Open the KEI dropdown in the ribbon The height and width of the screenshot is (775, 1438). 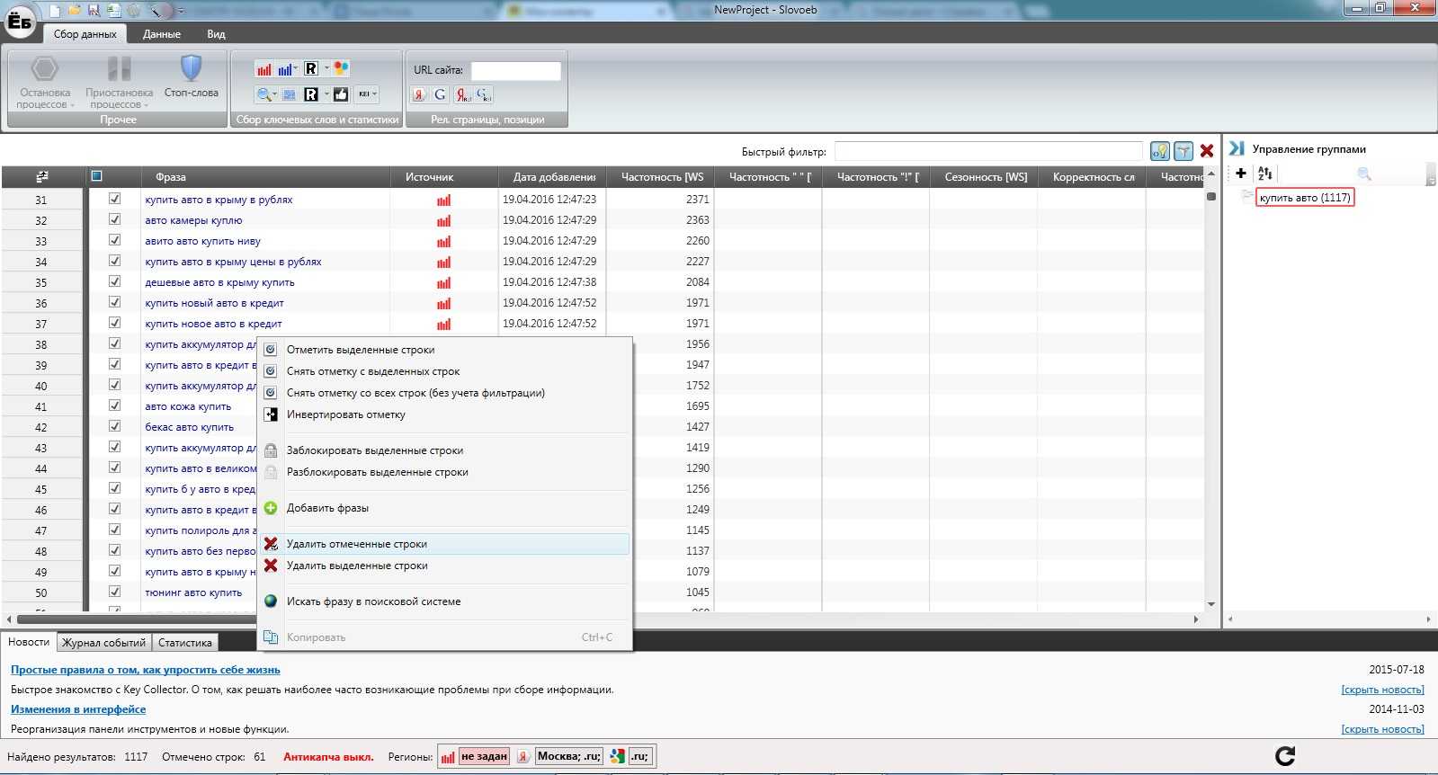[367, 94]
